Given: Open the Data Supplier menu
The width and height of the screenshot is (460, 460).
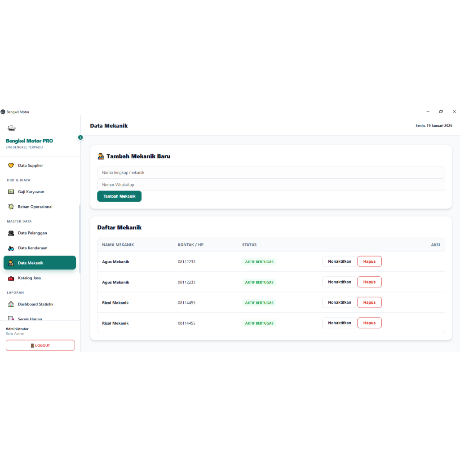Looking at the screenshot, I should click(x=40, y=165).
